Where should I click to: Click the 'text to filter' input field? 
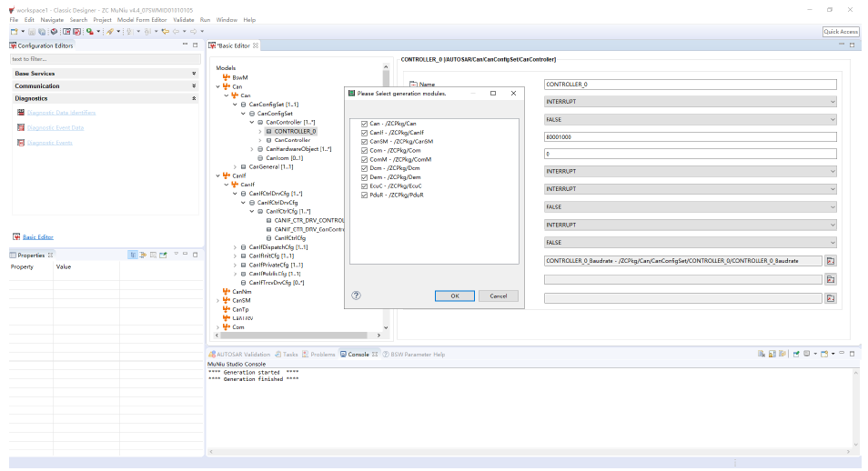tap(106, 59)
